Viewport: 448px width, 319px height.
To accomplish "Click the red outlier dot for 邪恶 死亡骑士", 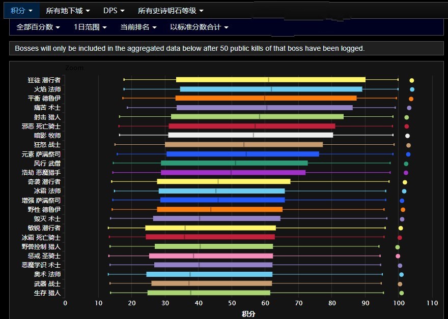I will coord(407,126).
